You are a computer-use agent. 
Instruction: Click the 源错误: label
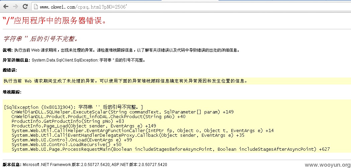[x=10, y=71]
